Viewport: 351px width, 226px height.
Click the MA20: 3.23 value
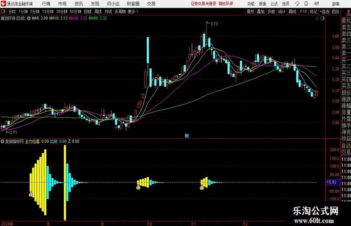coord(78,18)
